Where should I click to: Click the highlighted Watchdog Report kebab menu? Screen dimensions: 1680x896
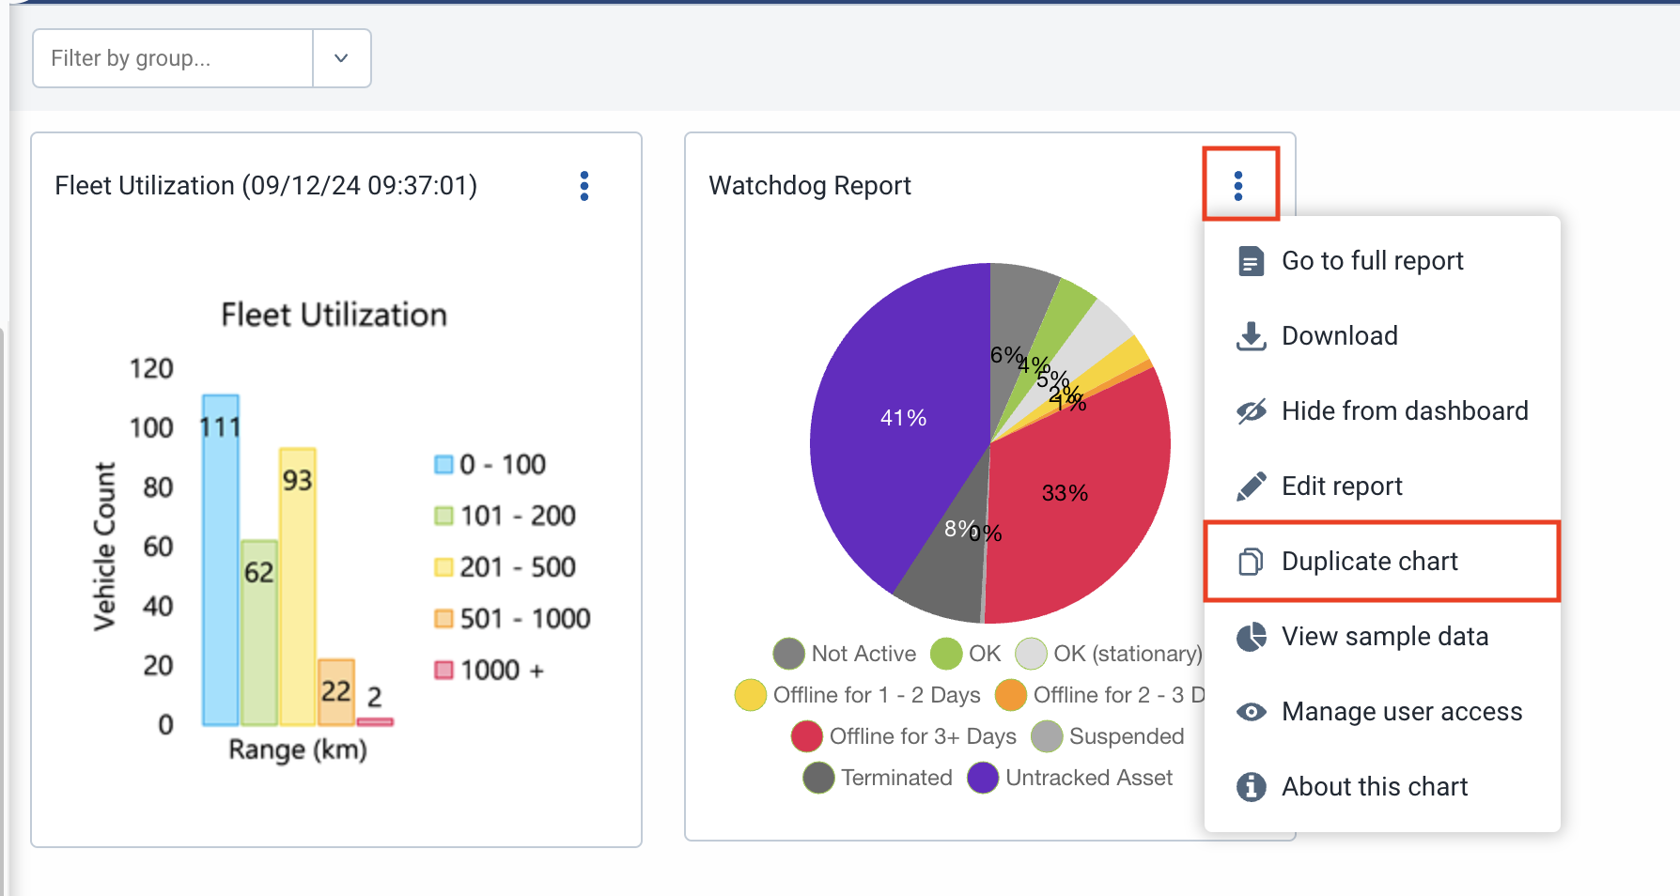pyautogui.click(x=1238, y=185)
